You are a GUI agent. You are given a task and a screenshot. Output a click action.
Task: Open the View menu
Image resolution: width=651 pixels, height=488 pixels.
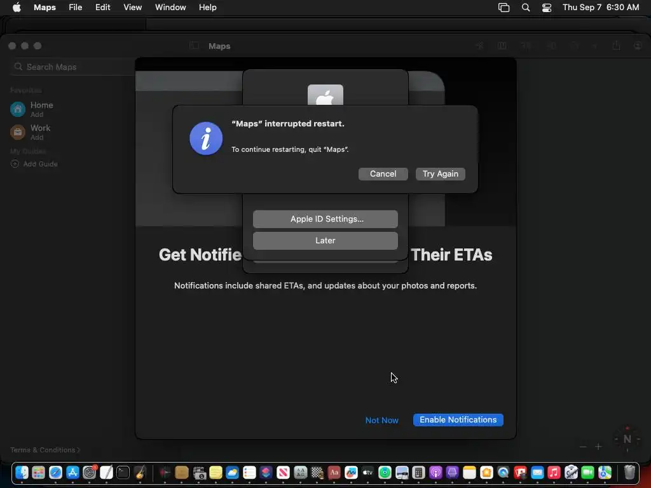tap(132, 7)
